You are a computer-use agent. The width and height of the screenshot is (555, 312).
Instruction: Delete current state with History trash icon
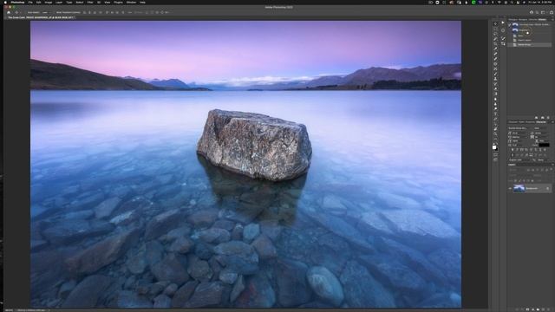[548, 118]
